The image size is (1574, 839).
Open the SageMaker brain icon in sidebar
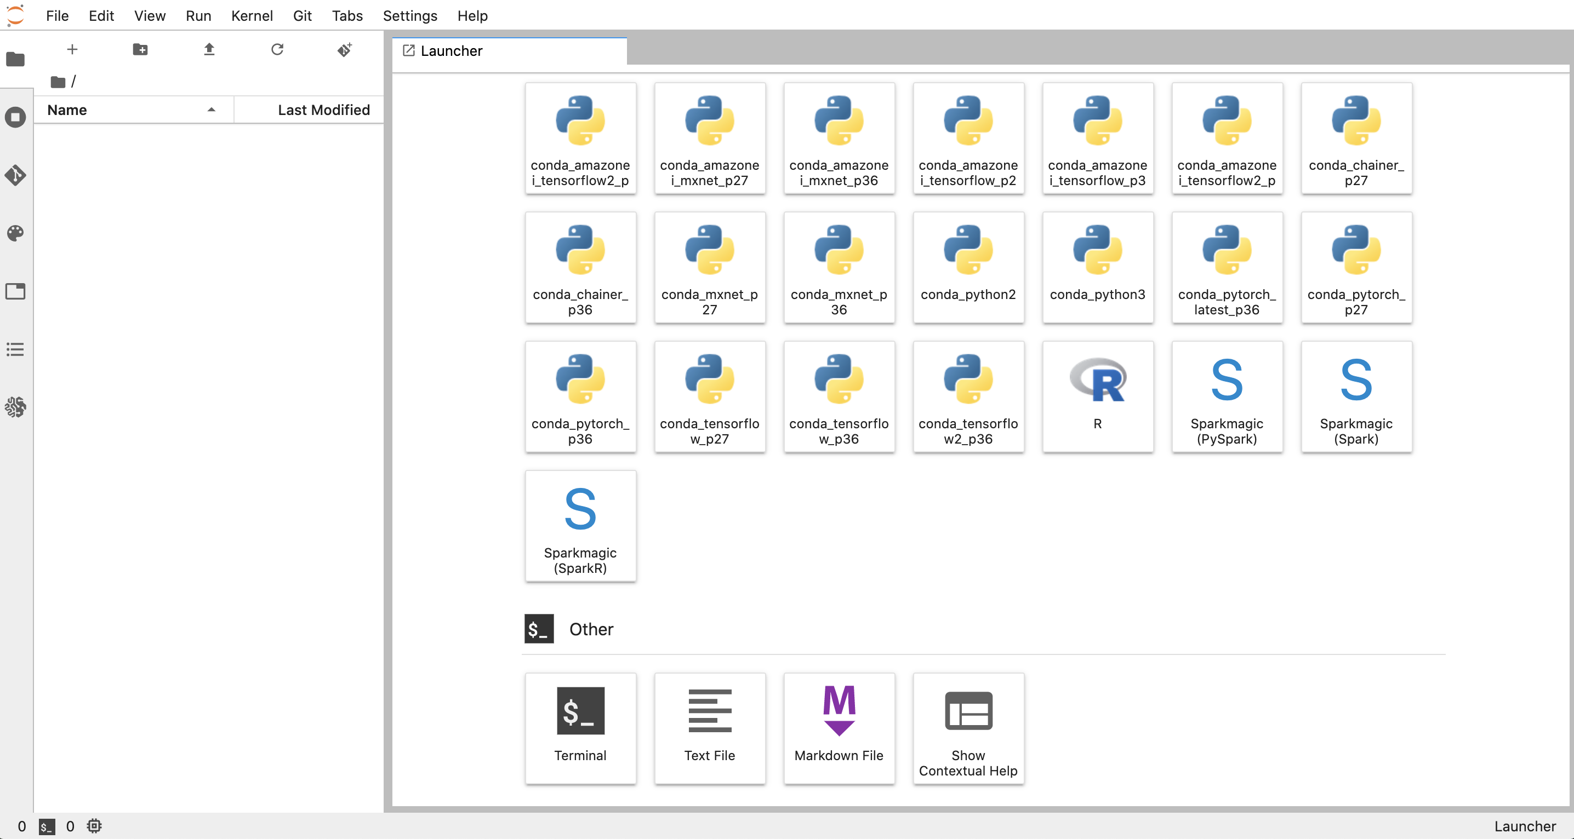click(15, 407)
